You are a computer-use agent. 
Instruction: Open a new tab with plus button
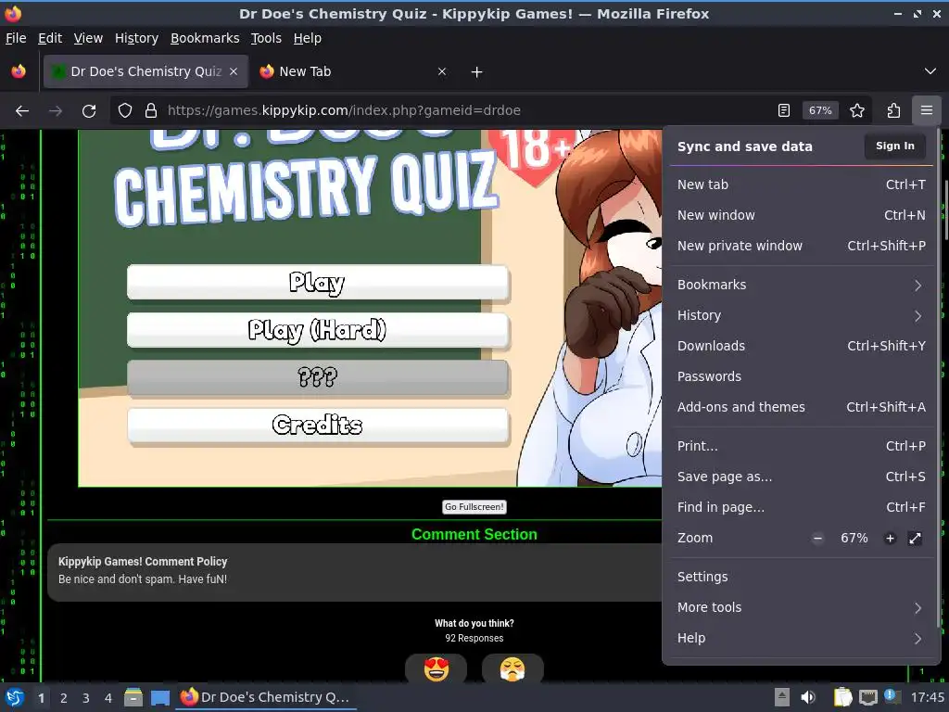(477, 72)
